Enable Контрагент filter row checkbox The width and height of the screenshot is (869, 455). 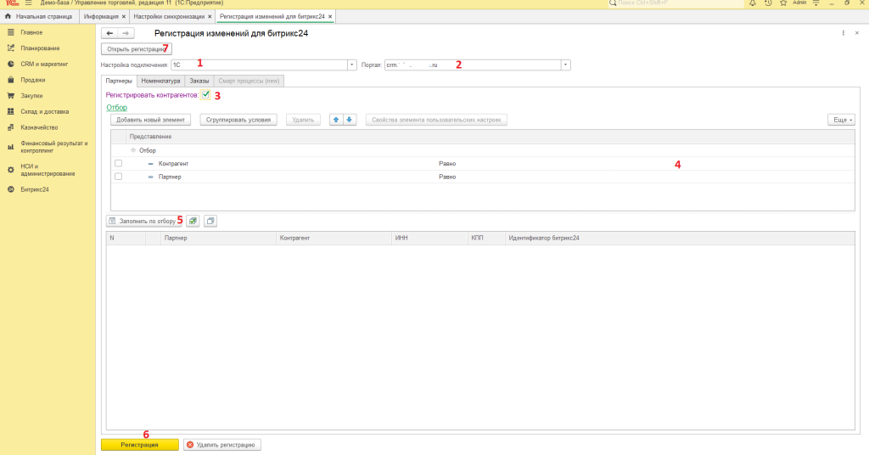tap(118, 164)
